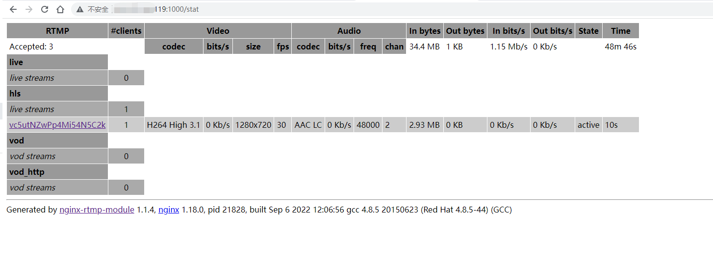Click the not-secure warning triangle icon

(x=80, y=9)
